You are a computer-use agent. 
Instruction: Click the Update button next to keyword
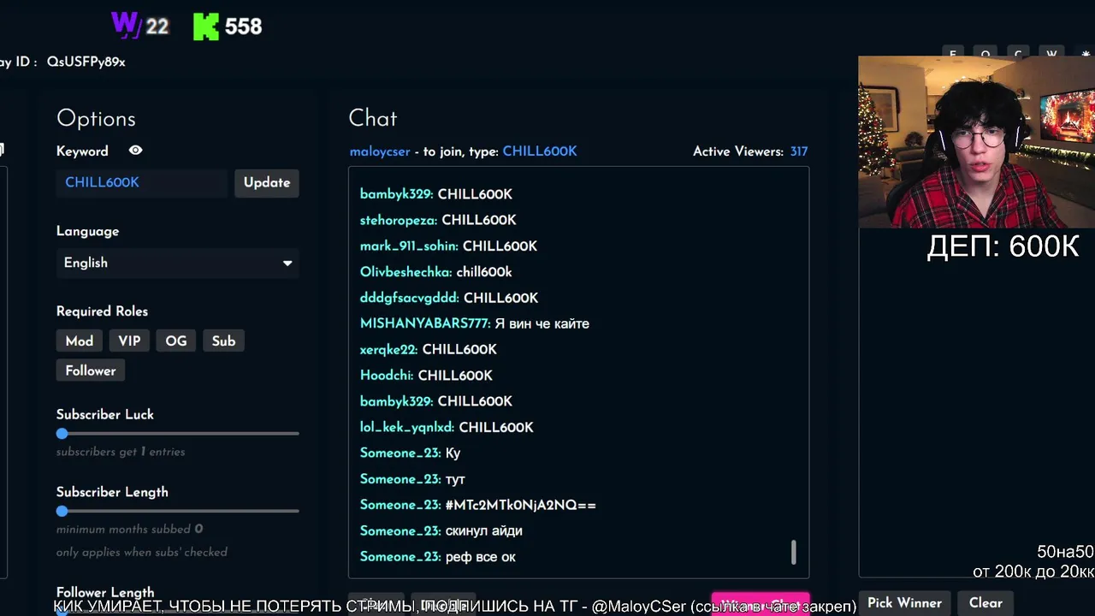[267, 182]
